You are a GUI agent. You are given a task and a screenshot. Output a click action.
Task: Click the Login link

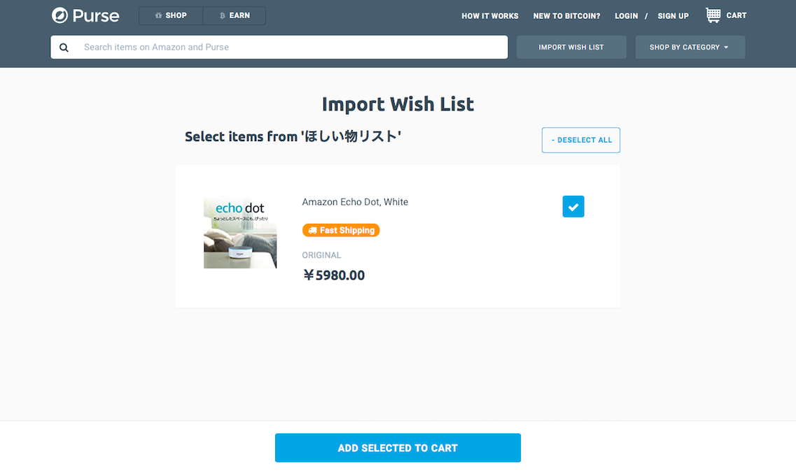pyautogui.click(x=626, y=15)
